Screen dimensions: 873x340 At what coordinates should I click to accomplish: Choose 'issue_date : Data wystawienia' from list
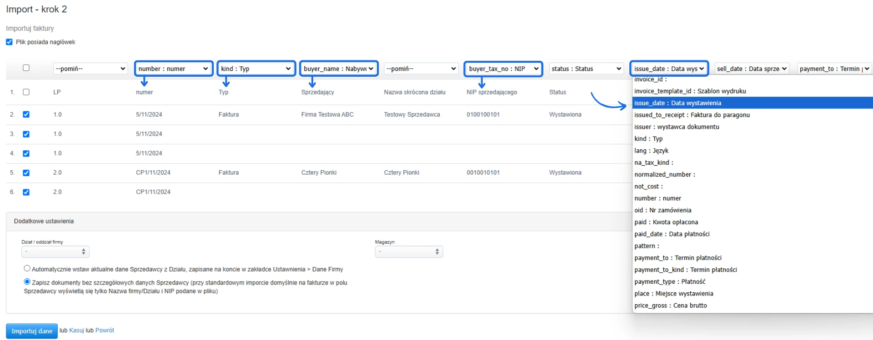tap(677, 103)
